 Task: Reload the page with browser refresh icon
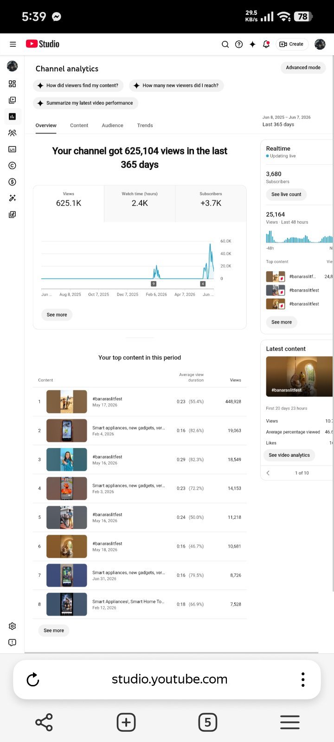[33, 680]
